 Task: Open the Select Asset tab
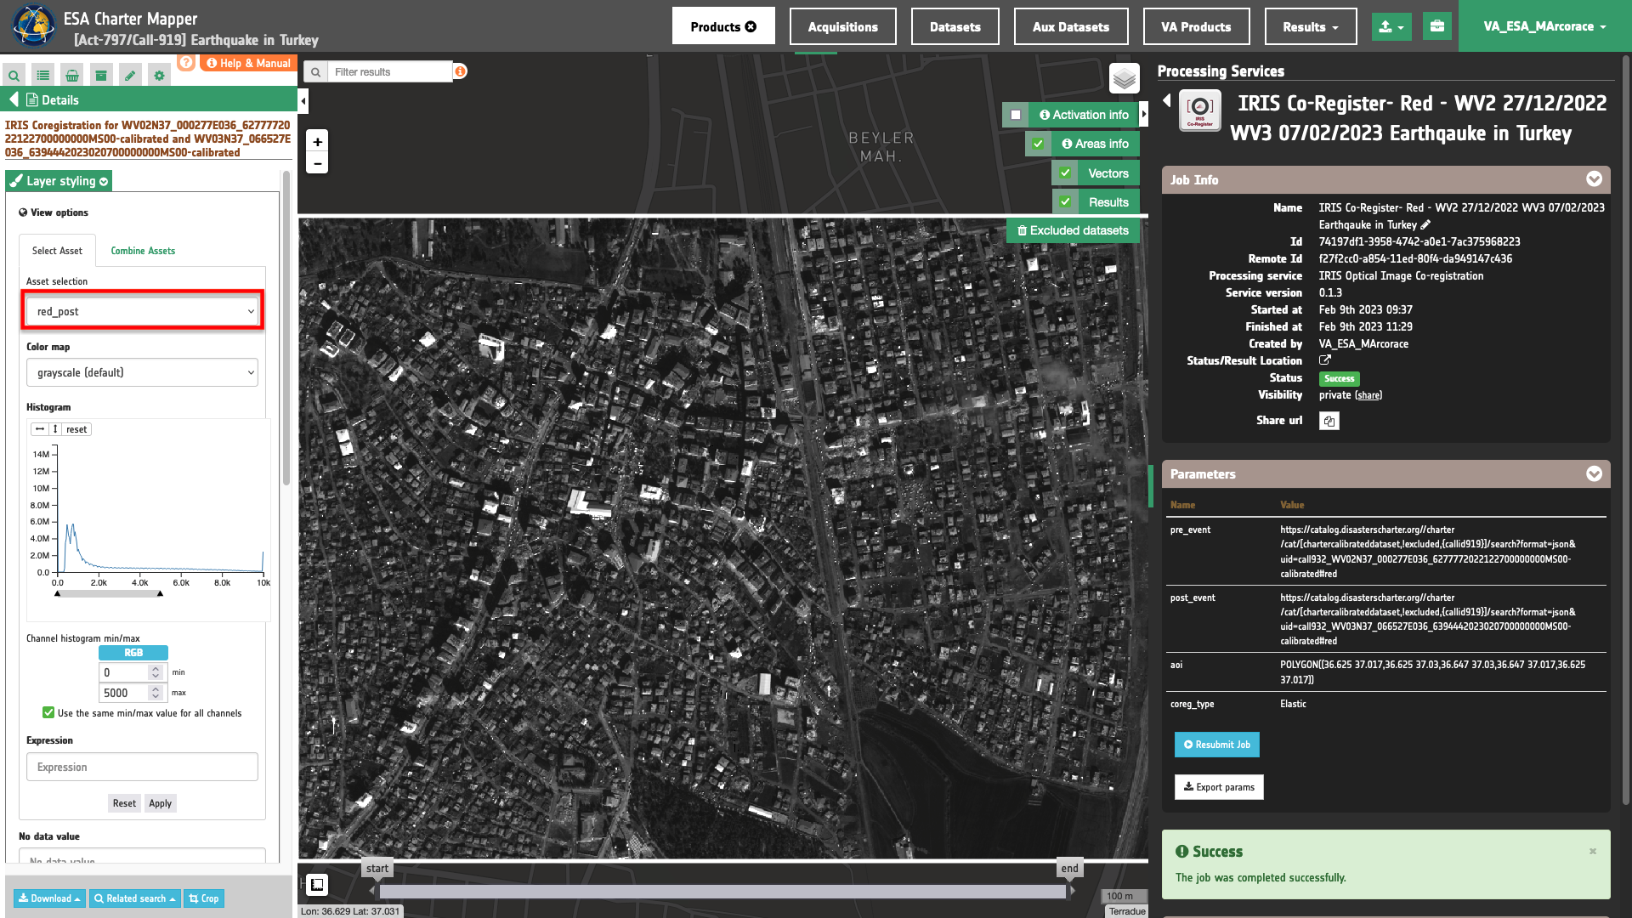click(57, 251)
